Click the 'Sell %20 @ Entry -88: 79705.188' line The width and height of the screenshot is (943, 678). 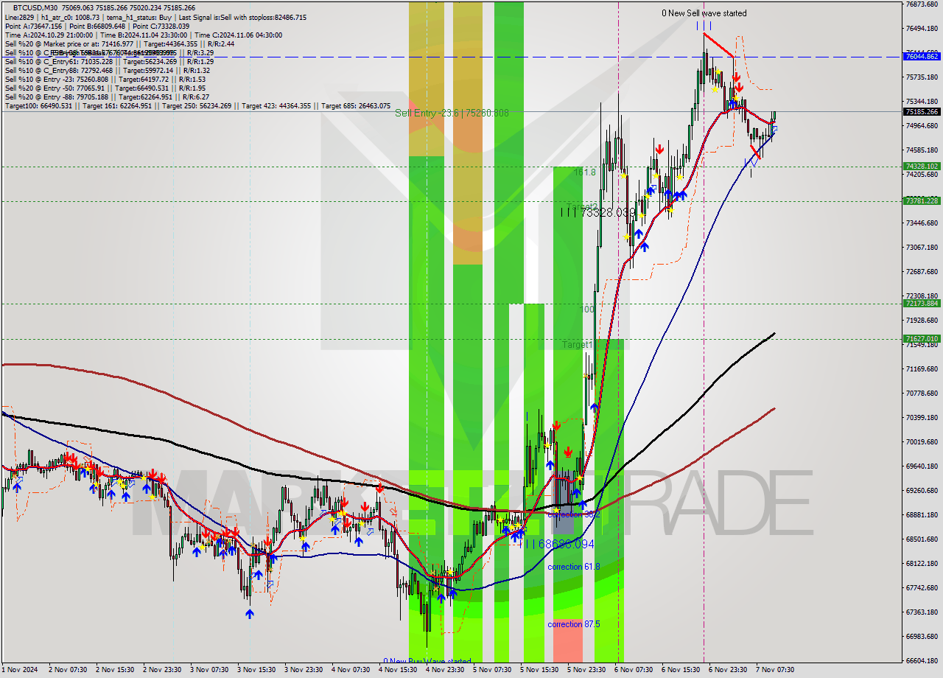(107, 97)
